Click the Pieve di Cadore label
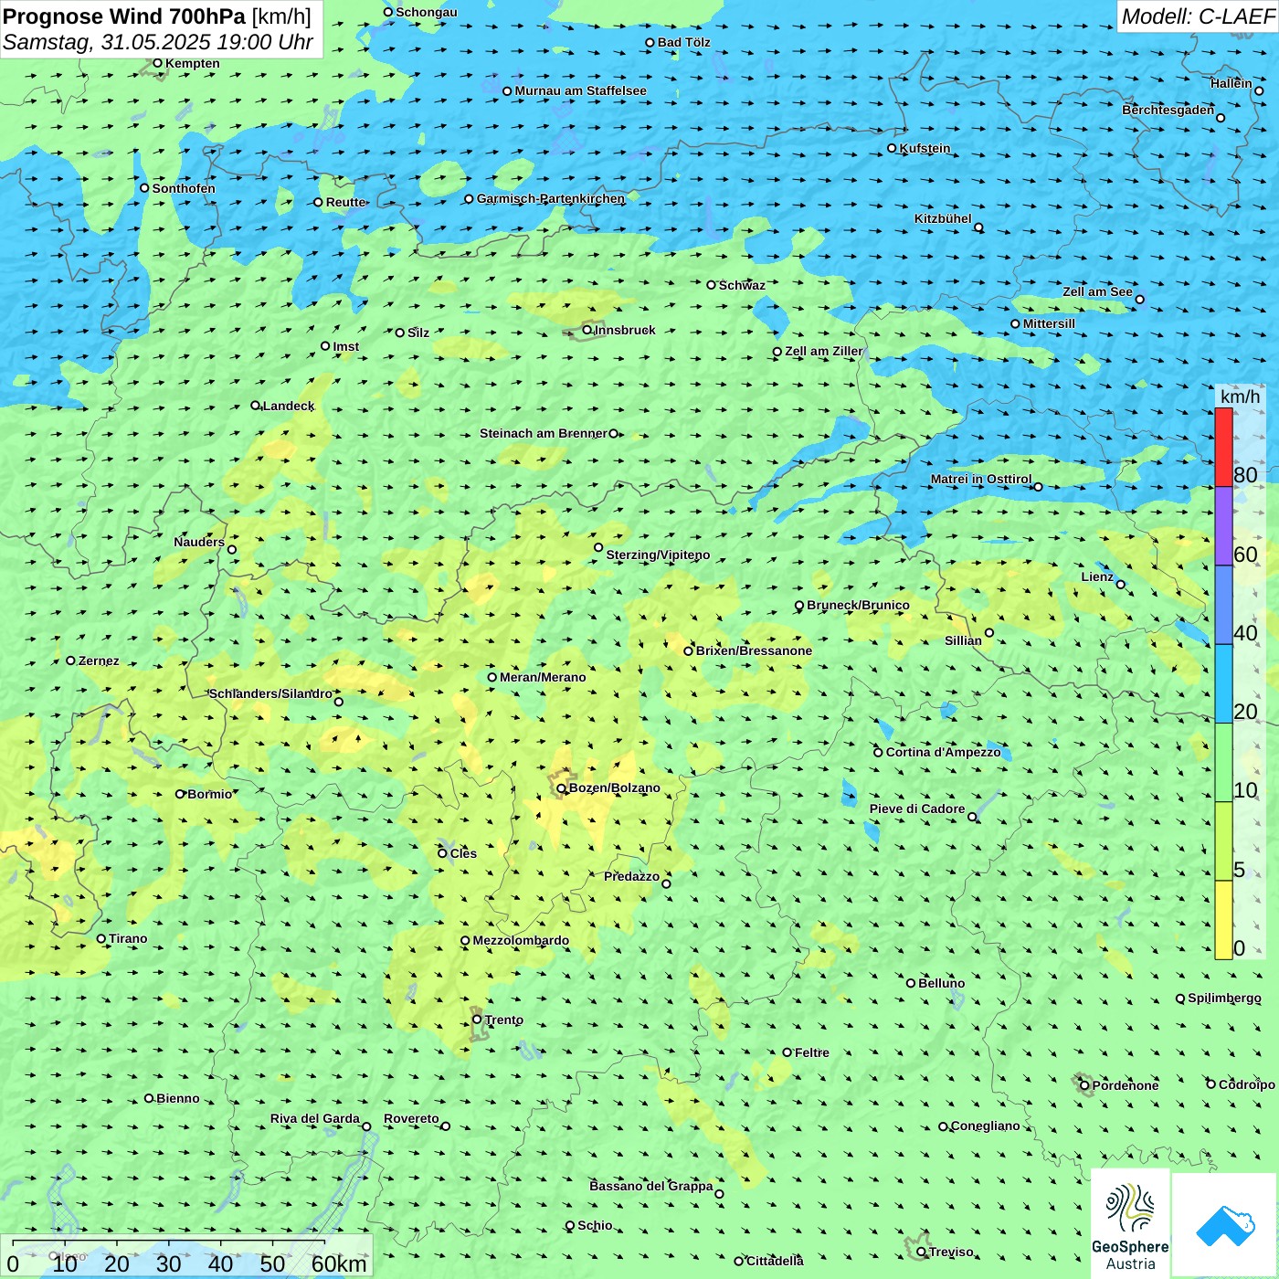Image resolution: width=1279 pixels, height=1279 pixels. [917, 809]
